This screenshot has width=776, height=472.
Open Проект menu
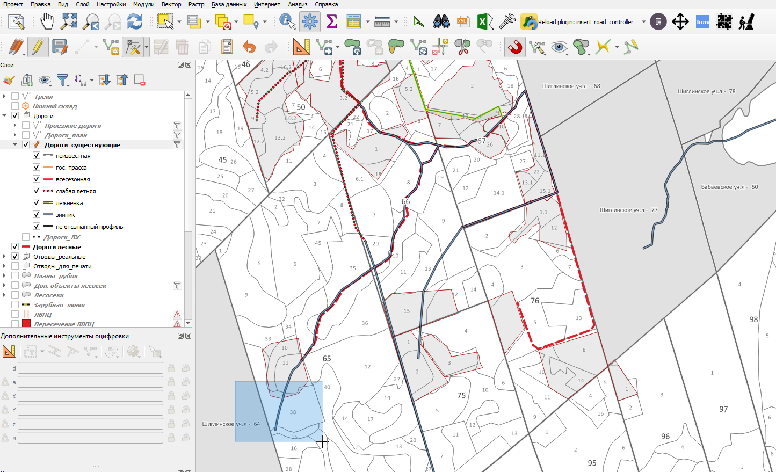point(13,4)
